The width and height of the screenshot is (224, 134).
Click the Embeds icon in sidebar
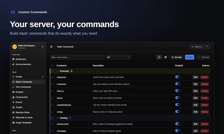pos(13,92)
